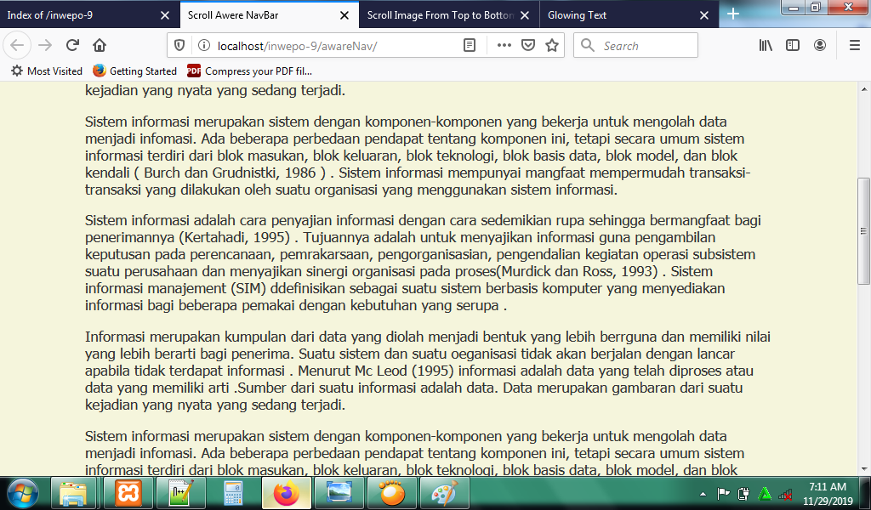The height and width of the screenshot is (510, 871).
Task: Open the Firefox hamburger menu
Action: coord(855,46)
